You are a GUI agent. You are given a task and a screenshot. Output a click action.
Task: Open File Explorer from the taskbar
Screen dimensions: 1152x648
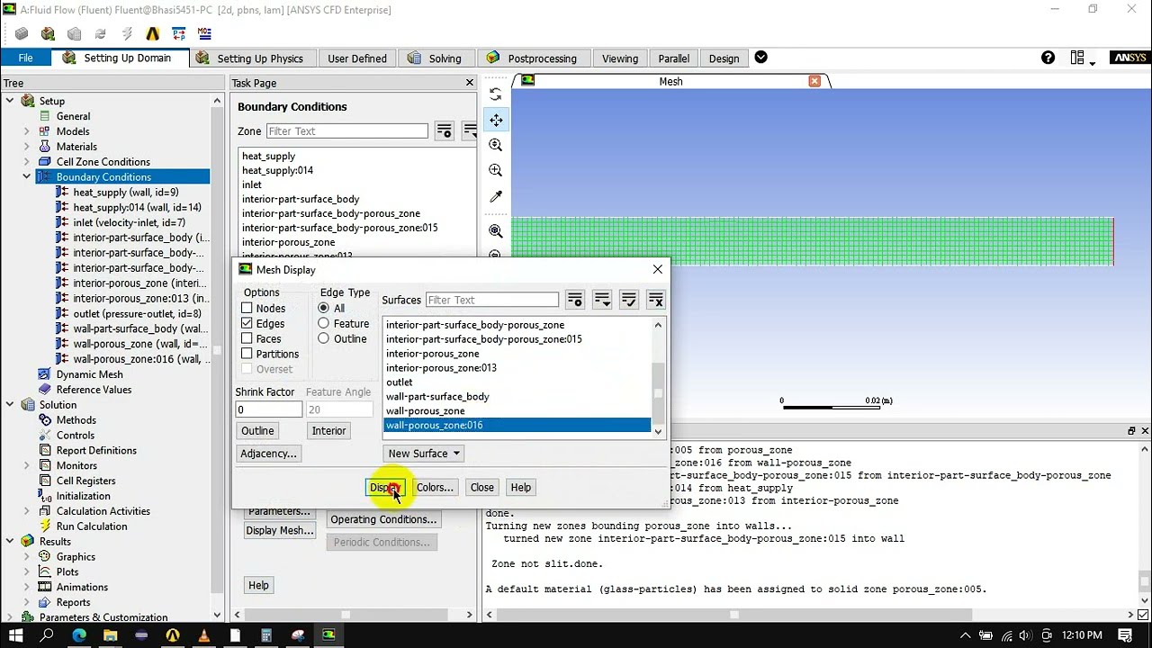tap(110, 635)
